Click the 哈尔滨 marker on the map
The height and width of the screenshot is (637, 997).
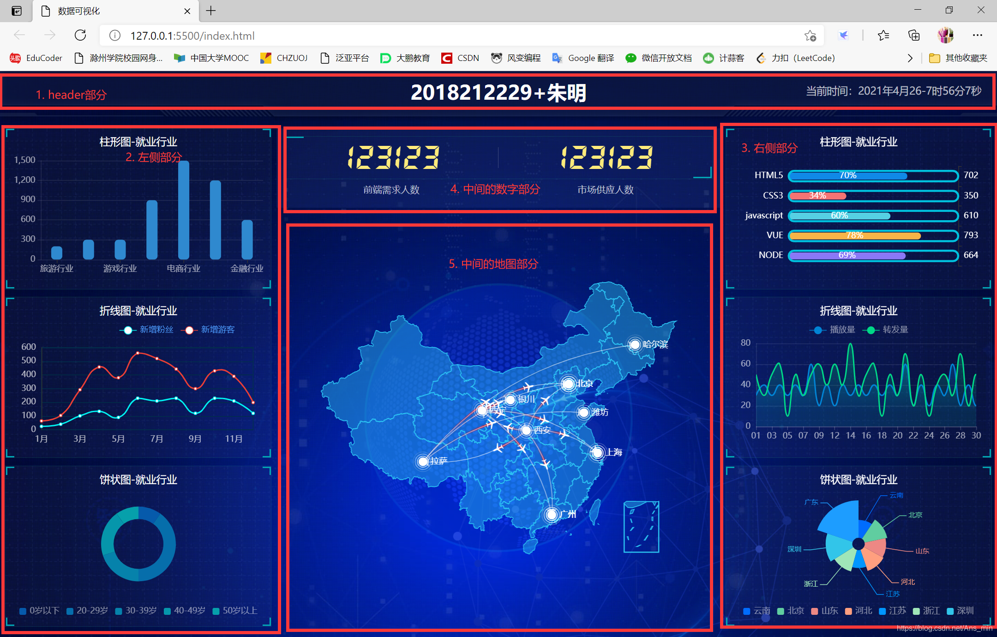[635, 345]
